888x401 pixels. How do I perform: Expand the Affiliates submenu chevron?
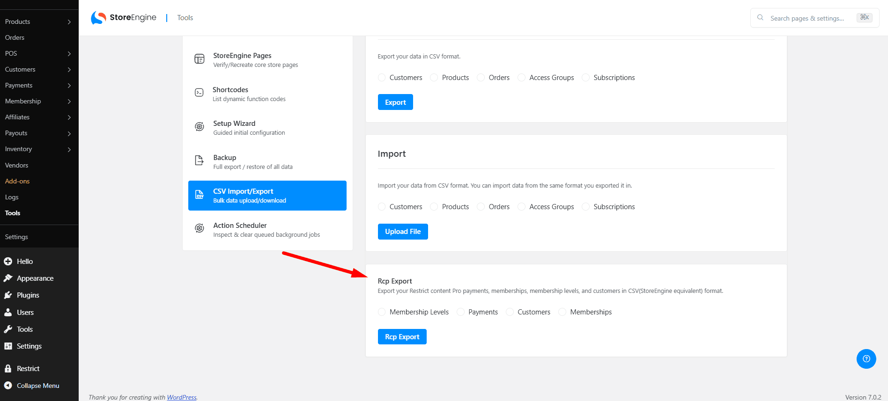69,117
